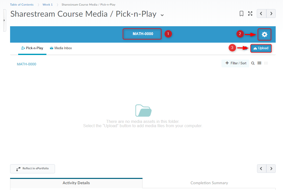The width and height of the screenshot is (283, 190).
Task: Switch to list view layout
Action: pyautogui.click(x=266, y=63)
